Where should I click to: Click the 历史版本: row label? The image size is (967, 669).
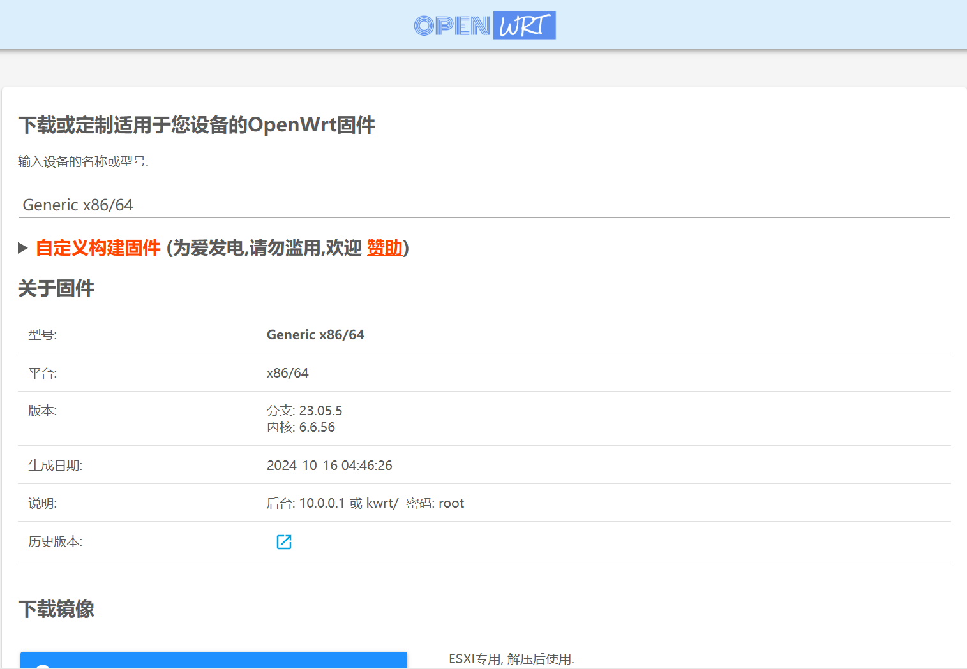(x=56, y=541)
